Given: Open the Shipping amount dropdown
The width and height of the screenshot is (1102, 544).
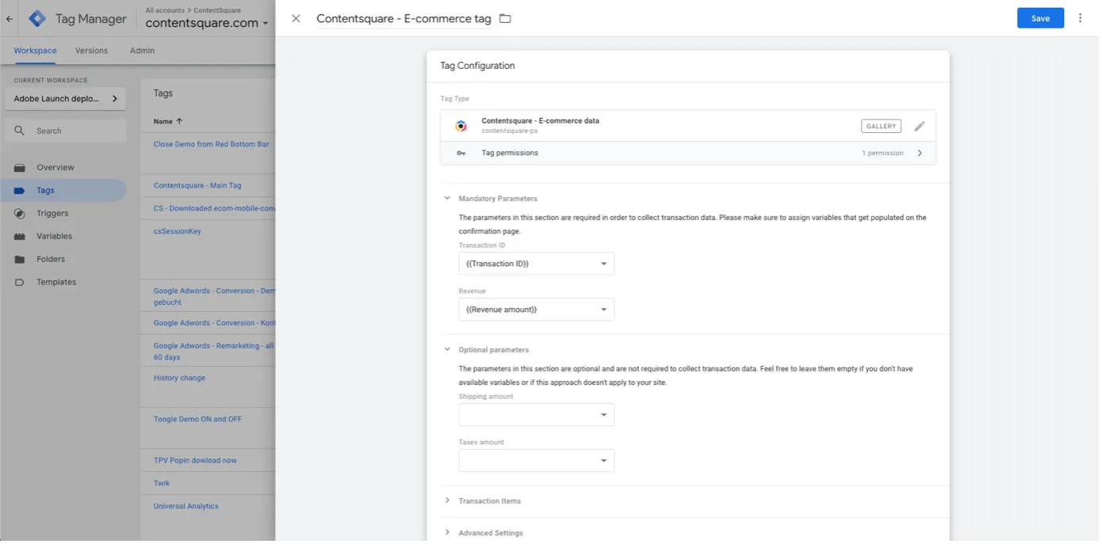Looking at the screenshot, I should tap(536, 415).
